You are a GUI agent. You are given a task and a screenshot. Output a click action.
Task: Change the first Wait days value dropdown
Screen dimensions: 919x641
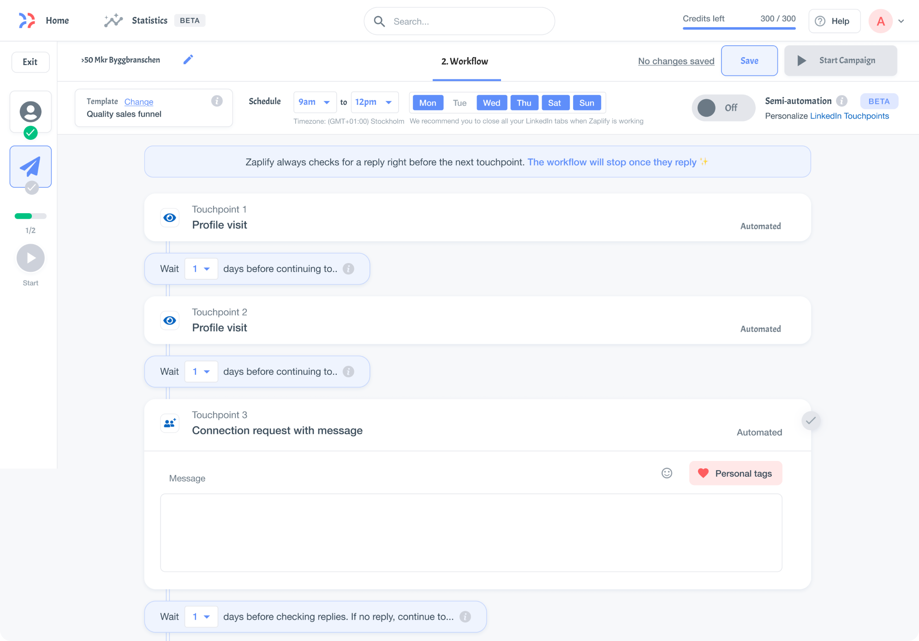[201, 268]
